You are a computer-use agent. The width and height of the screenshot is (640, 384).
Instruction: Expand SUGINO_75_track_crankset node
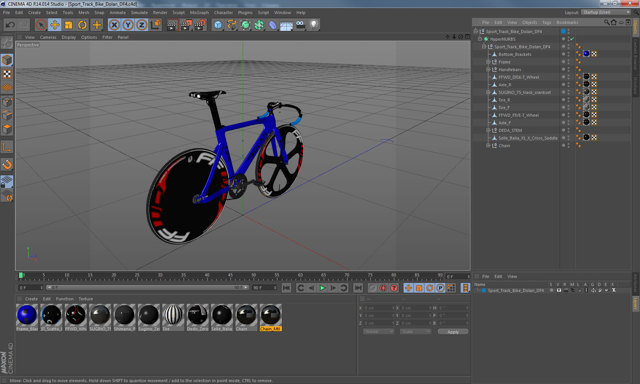click(x=488, y=92)
